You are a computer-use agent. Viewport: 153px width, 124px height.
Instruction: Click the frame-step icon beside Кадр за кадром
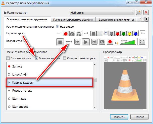point(9,83)
